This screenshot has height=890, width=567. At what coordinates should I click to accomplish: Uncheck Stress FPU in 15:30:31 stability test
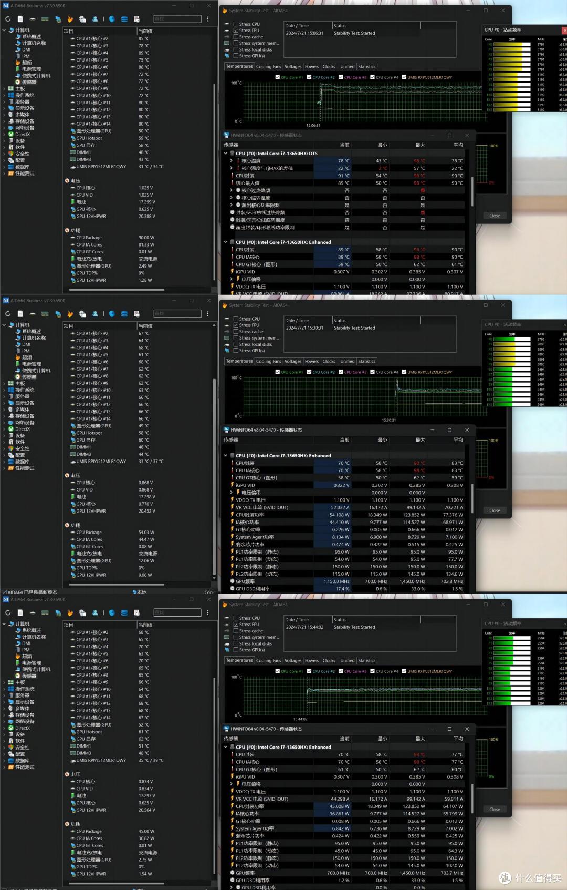tap(236, 325)
